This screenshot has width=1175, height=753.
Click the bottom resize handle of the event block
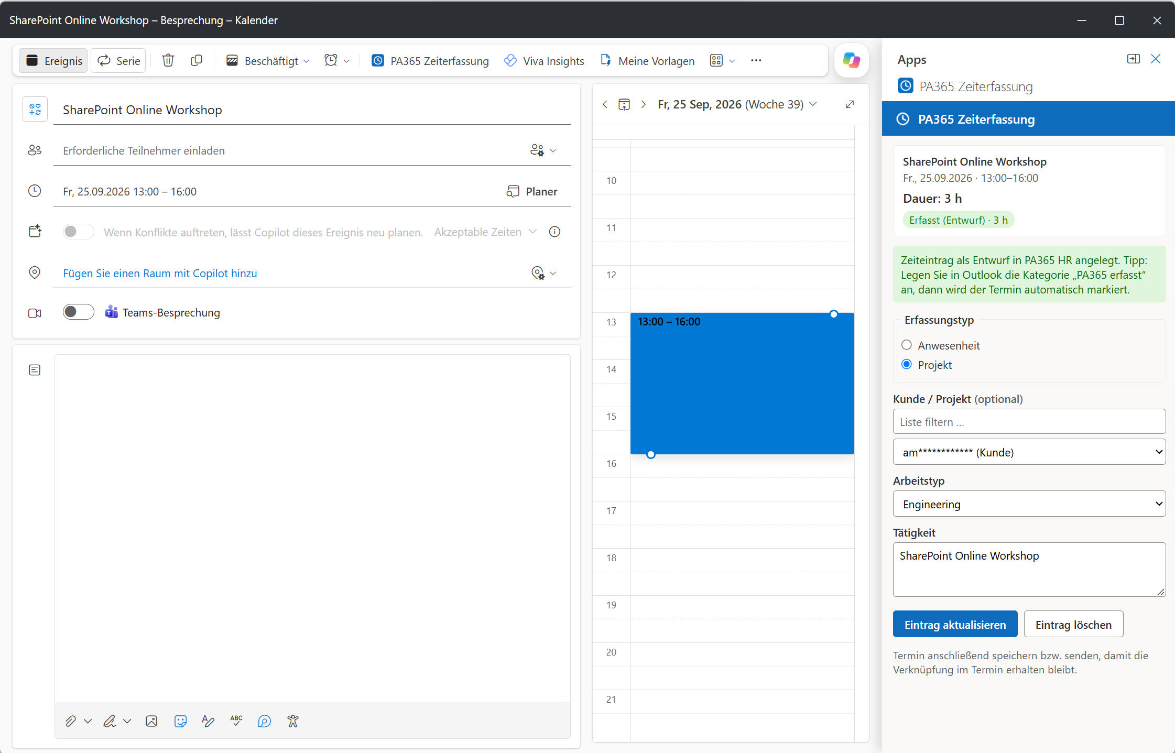click(651, 455)
